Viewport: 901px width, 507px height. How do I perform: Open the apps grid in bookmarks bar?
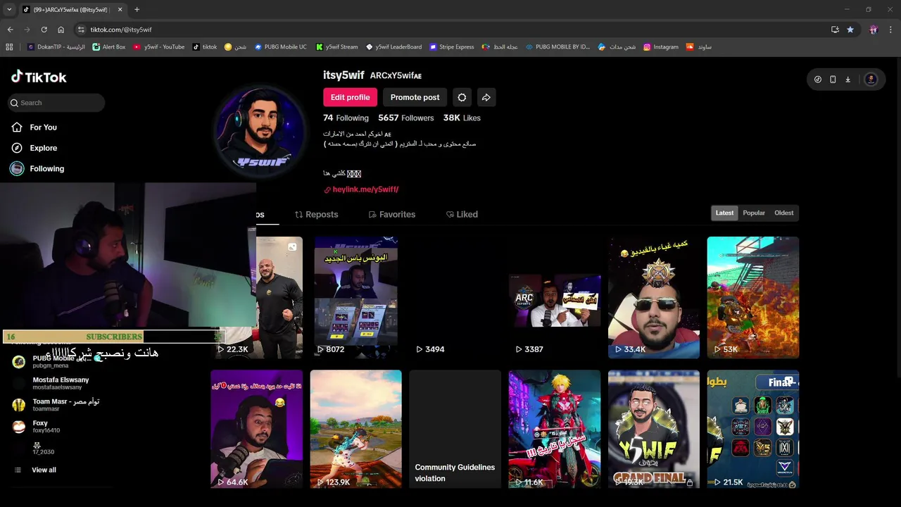(x=9, y=47)
